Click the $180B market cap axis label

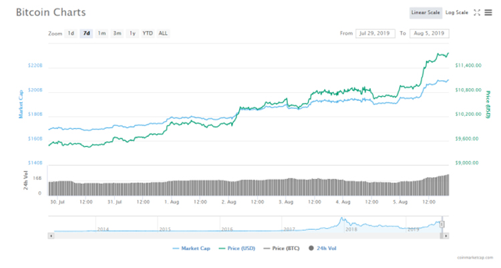(x=35, y=114)
